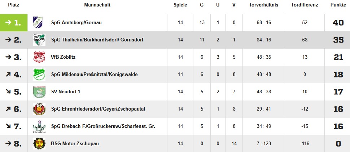
Task: Click the Punkte column header
Action: pyautogui.click(x=338, y=5)
